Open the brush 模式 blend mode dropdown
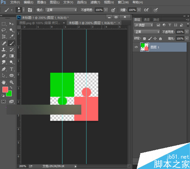Image resolution: width=190 pixels, height=169 pixels. 61,10
